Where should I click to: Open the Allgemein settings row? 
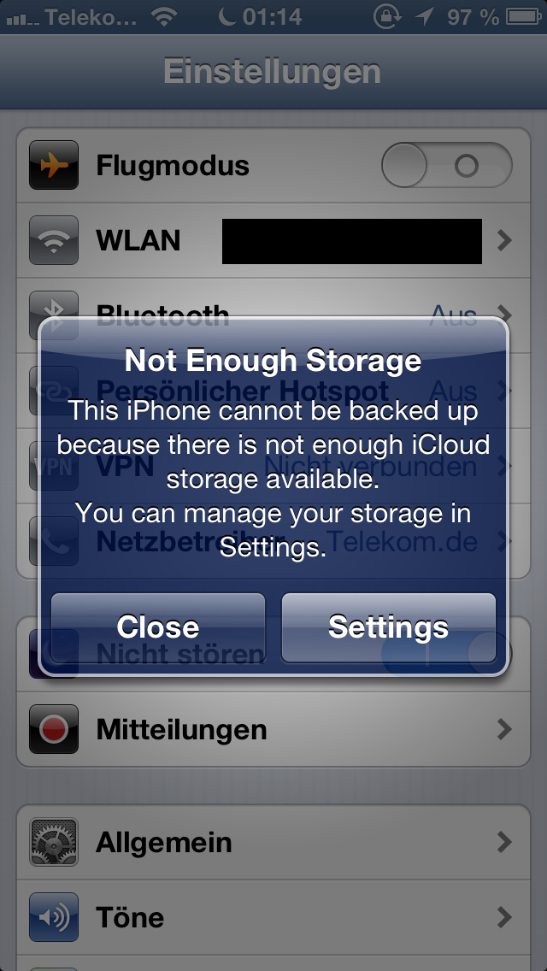click(x=273, y=842)
